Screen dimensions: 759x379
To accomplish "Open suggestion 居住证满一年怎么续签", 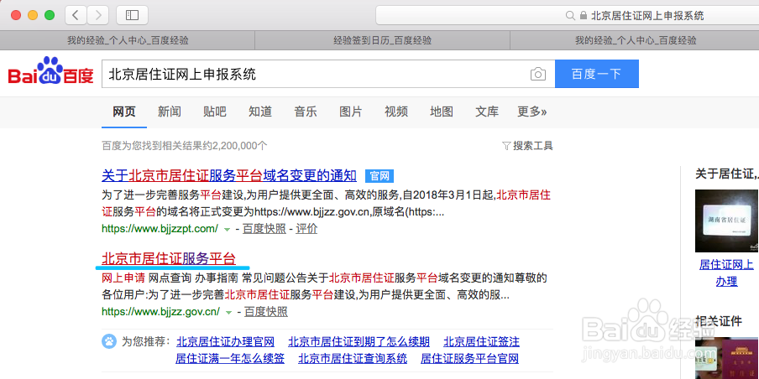I will pyautogui.click(x=230, y=359).
